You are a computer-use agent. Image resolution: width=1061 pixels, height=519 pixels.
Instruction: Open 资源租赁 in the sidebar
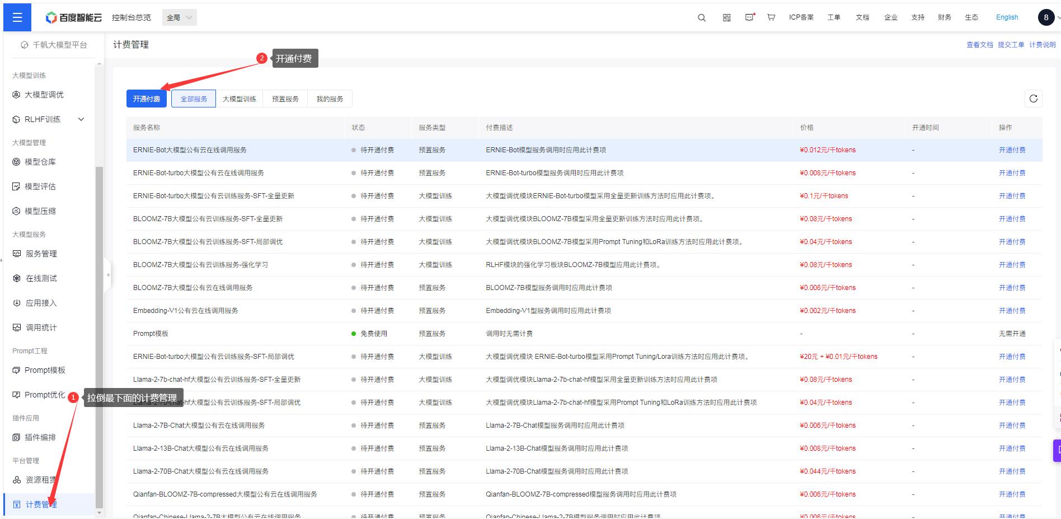click(41, 480)
